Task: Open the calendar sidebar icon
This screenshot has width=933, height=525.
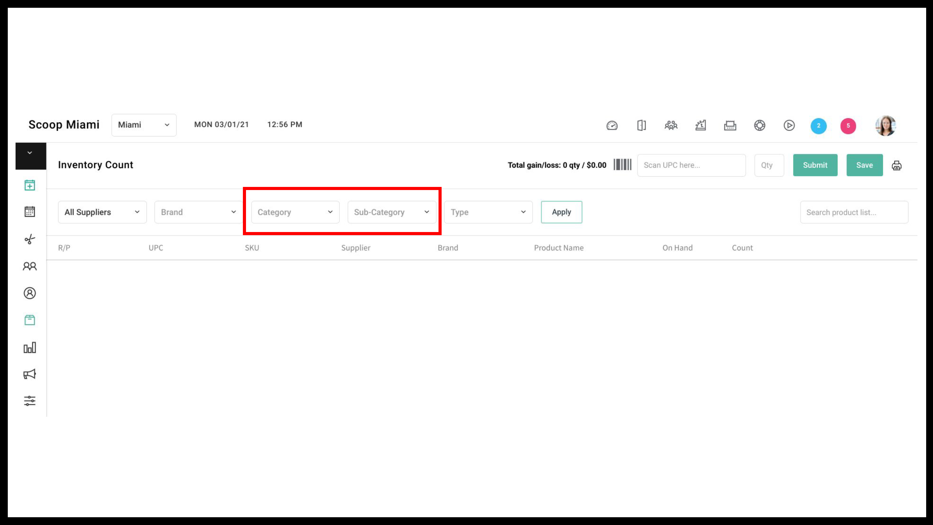Action: tap(30, 211)
